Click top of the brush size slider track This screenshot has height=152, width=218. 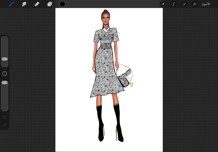pos(5,38)
